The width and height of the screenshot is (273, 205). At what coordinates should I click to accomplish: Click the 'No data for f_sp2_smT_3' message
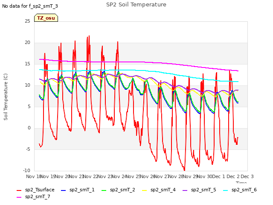pyautogui.click(x=30, y=6)
